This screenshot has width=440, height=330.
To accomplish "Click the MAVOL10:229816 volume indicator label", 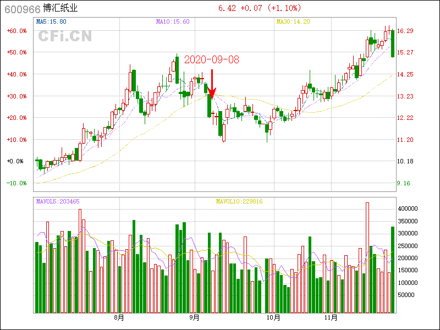I will pyautogui.click(x=239, y=201).
